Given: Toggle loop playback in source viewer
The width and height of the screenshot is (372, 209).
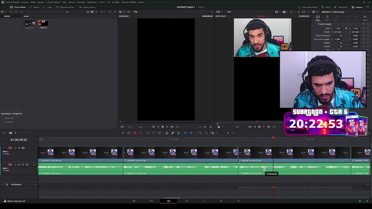Looking at the screenshot, I should tap(178, 127).
